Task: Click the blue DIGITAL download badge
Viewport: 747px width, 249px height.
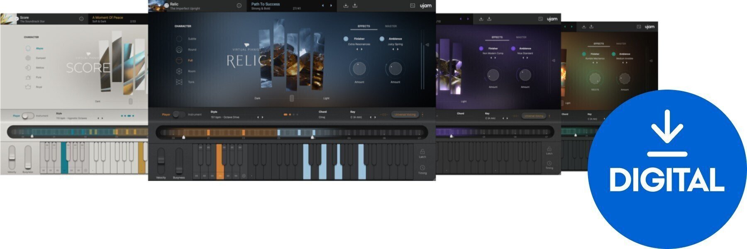Action: pos(667,169)
